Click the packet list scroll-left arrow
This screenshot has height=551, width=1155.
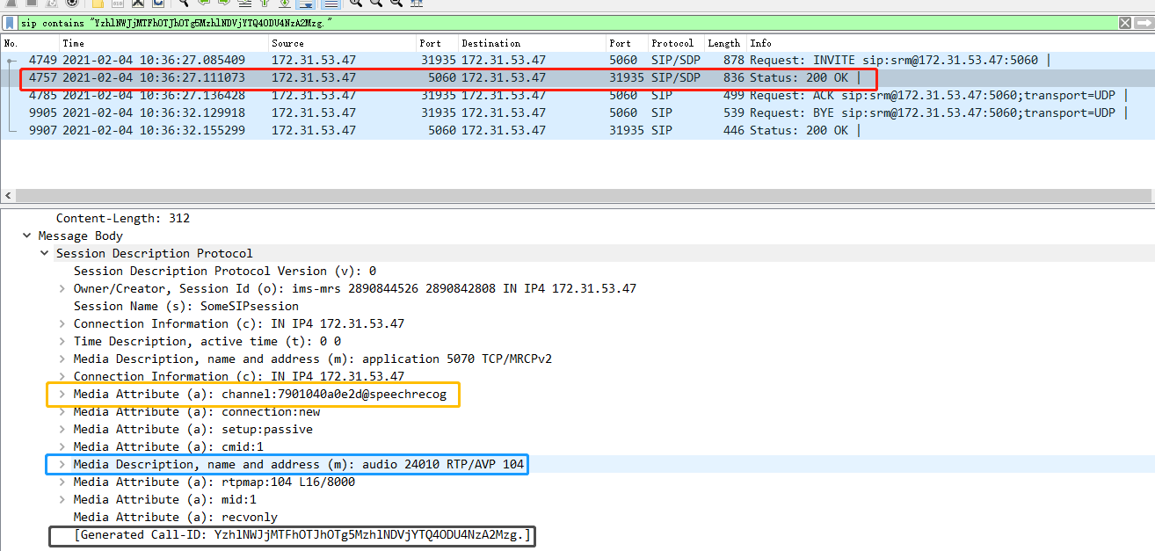click(8, 195)
